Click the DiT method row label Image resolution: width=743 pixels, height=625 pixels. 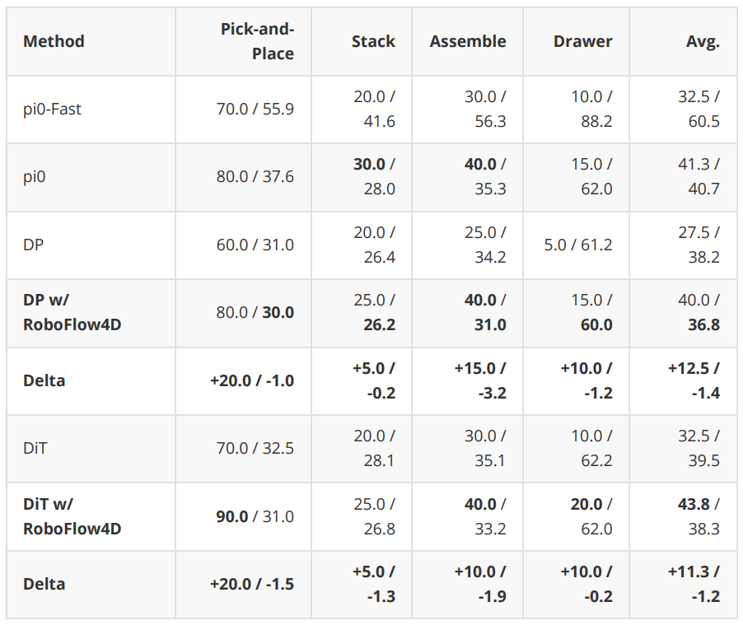click(35, 448)
